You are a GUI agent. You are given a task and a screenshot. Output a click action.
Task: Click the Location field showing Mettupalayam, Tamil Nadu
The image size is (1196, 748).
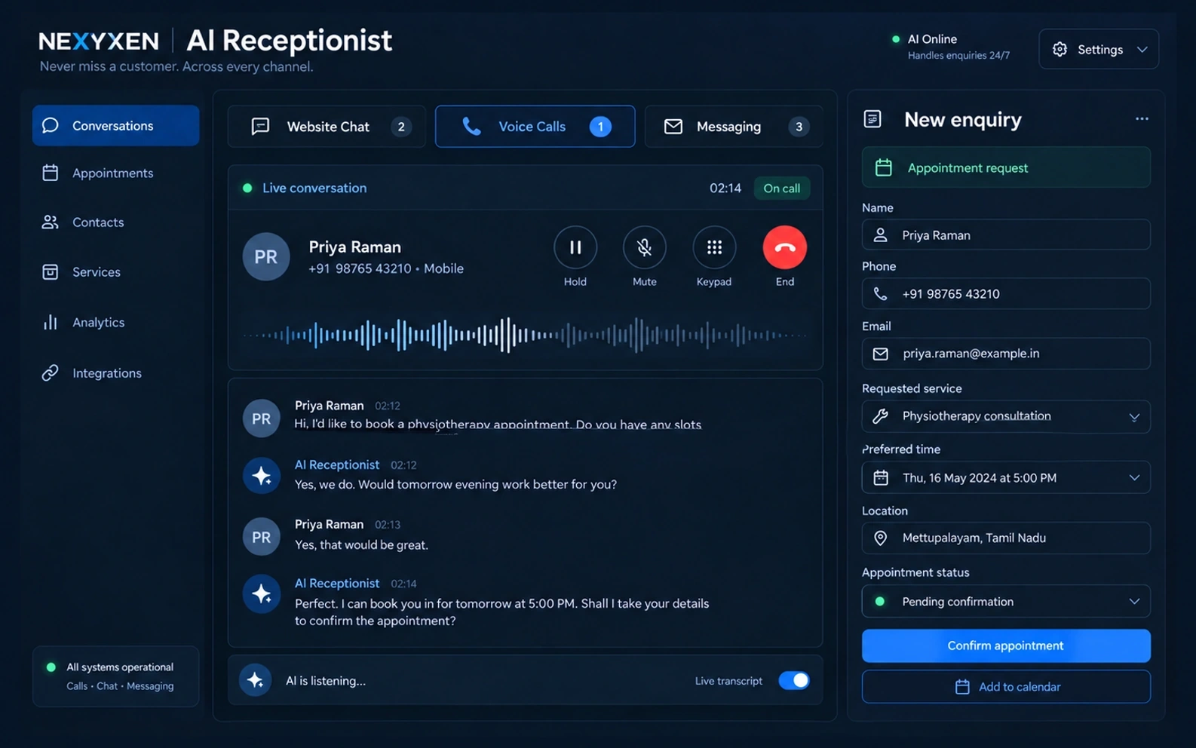click(x=1006, y=538)
